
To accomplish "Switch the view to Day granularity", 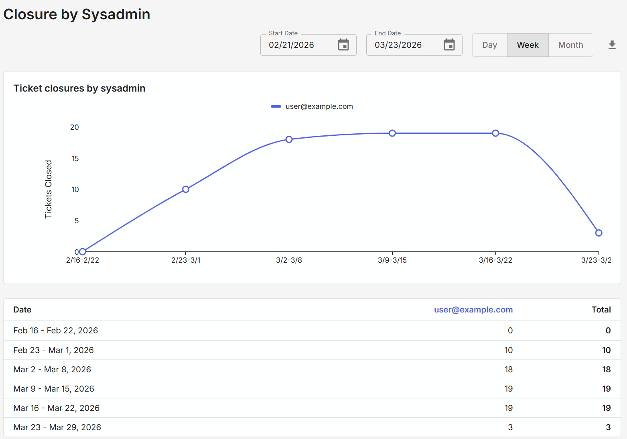I will (489, 45).
